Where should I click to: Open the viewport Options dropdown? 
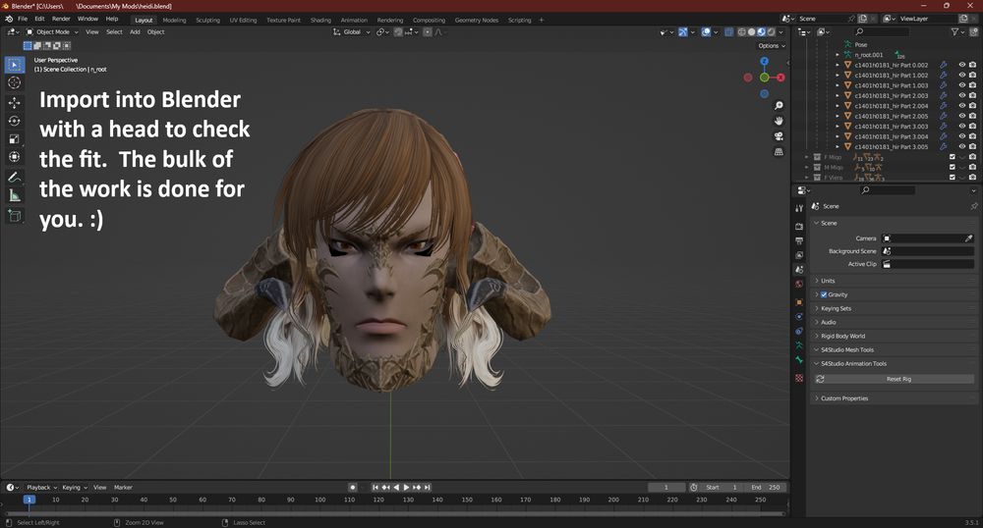771,46
